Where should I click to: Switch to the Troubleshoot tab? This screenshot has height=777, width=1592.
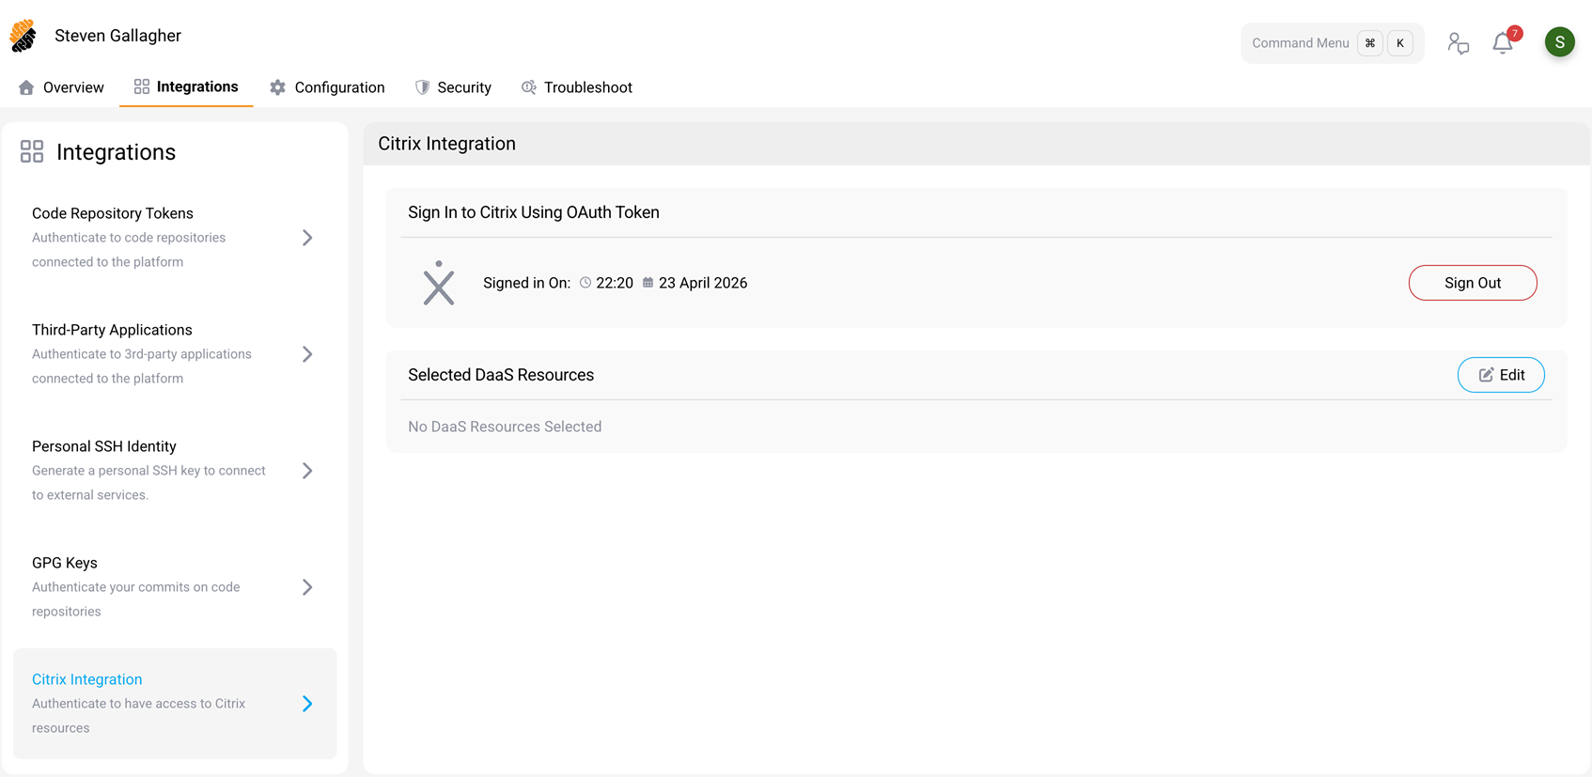(577, 87)
